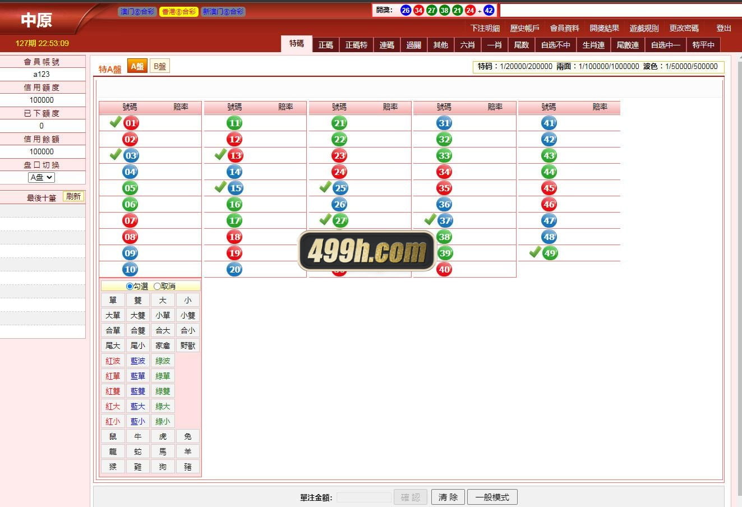Switch to 連碼 tab
742x507 pixels.
point(387,45)
